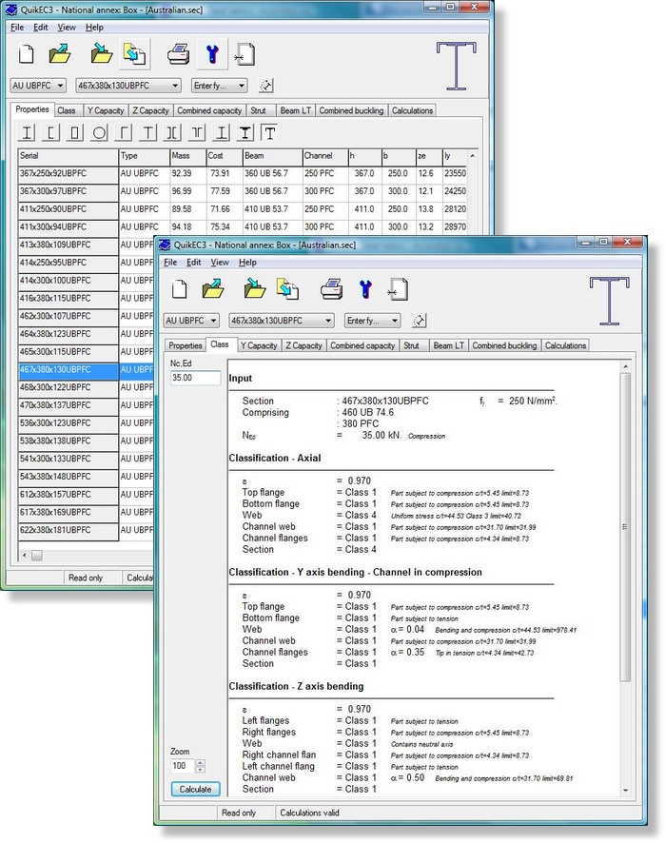Select the plain tee section icon
665x843 pixels.
point(147,133)
